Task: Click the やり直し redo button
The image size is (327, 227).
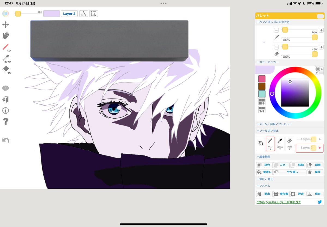Action: click(x=290, y=172)
